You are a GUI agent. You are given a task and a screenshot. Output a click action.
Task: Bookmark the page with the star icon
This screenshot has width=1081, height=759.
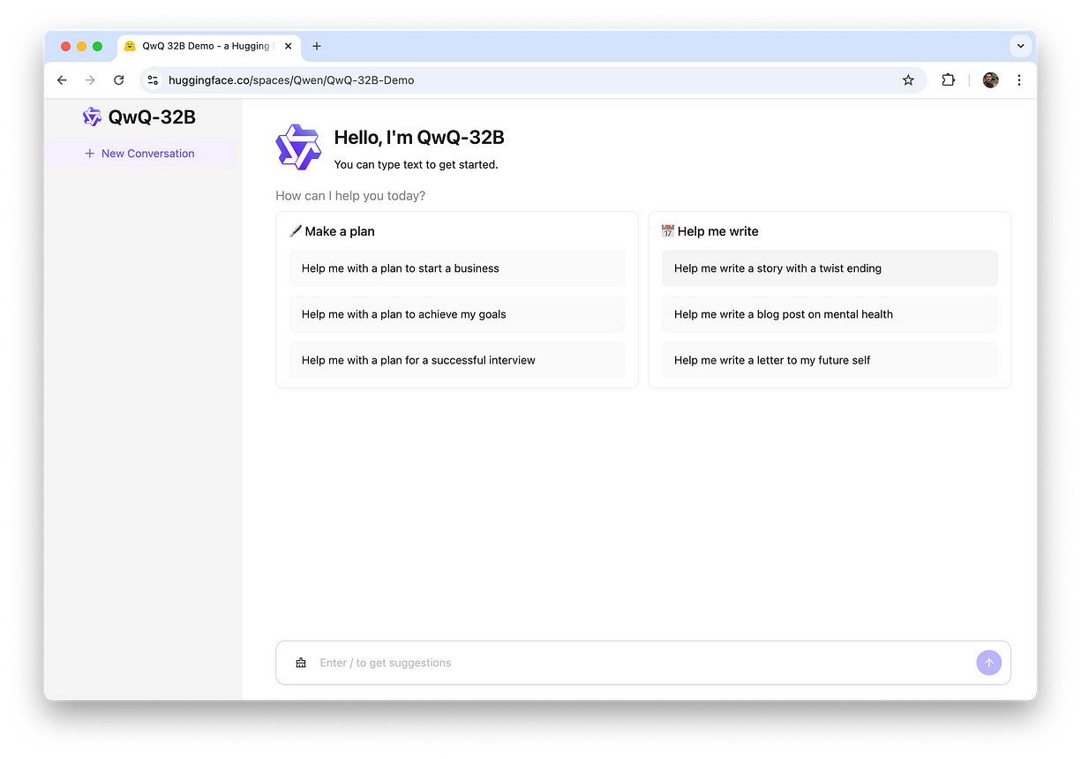908,80
